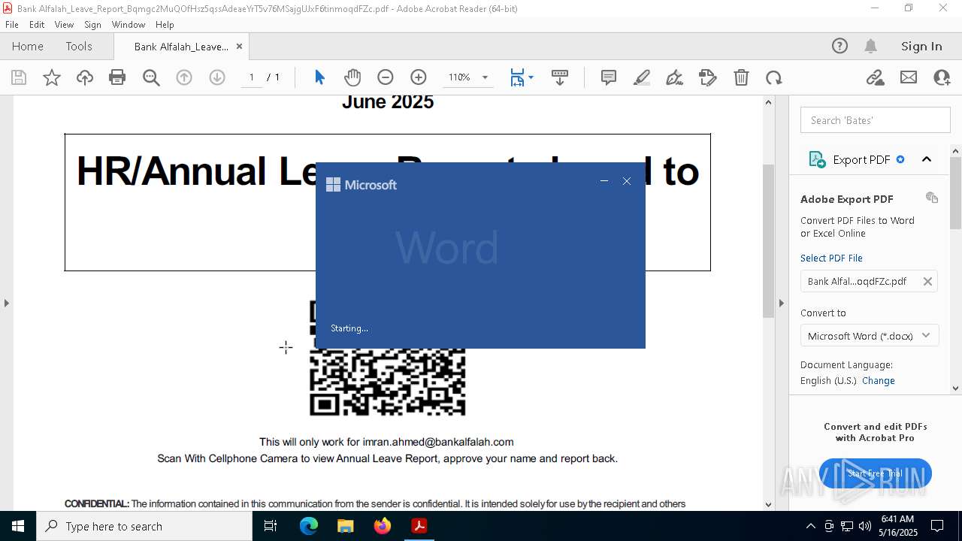
Task: Launch Microsoft Edge from the taskbar
Action: [x=309, y=526]
